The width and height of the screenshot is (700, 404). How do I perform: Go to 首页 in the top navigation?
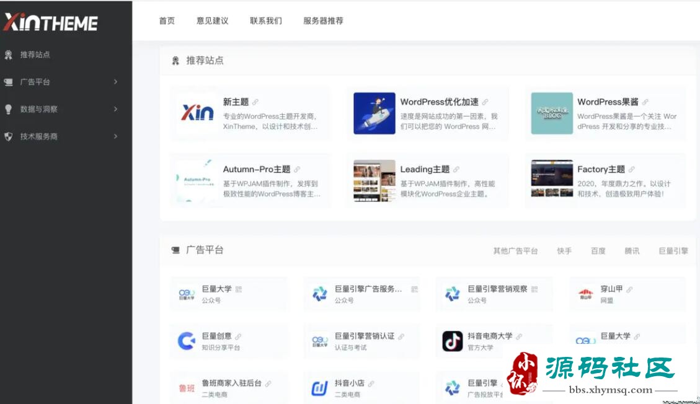pos(167,20)
